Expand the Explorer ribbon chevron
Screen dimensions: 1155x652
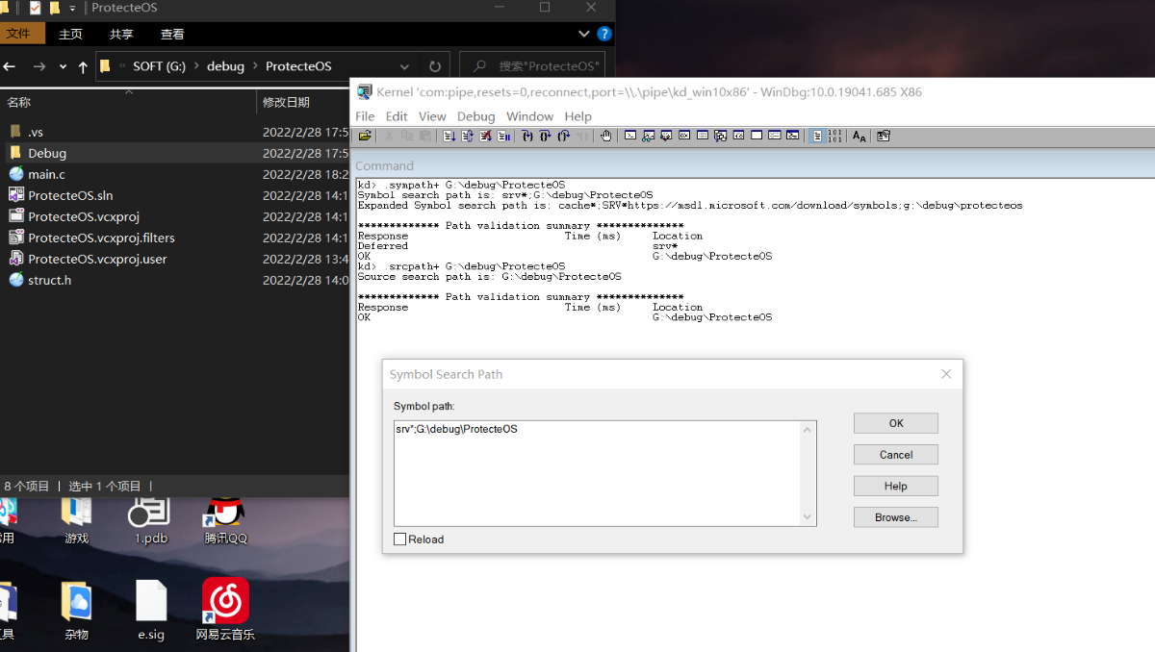[x=584, y=34]
